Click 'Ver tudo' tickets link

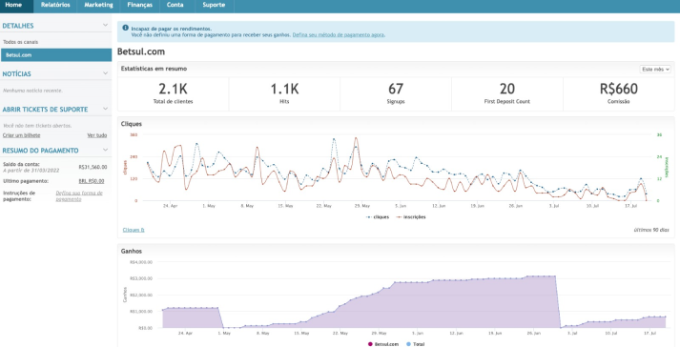96,135
